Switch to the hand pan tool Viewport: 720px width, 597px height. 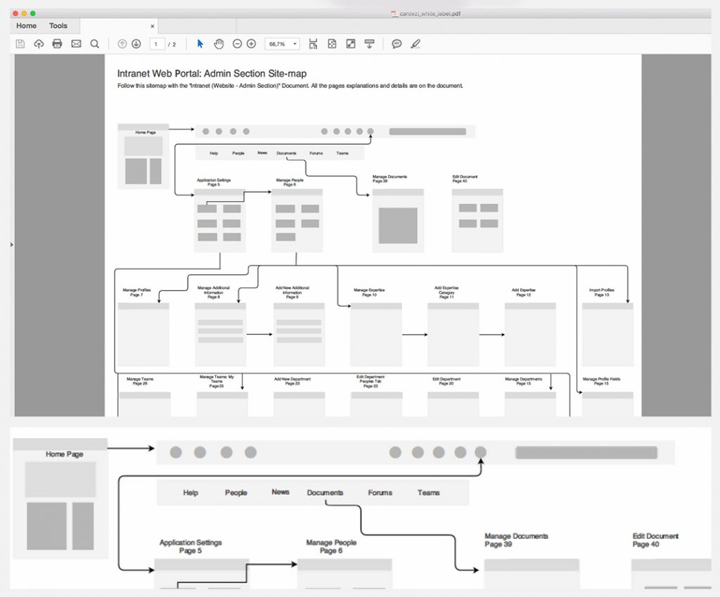(x=219, y=44)
